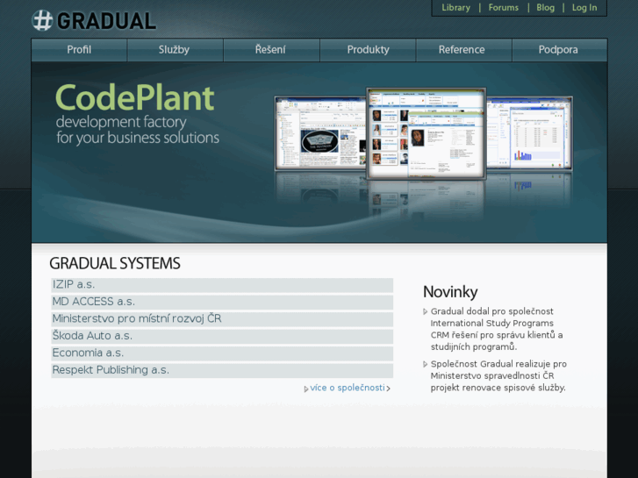
Task: Open the Blog link
Action: pyautogui.click(x=545, y=8)
